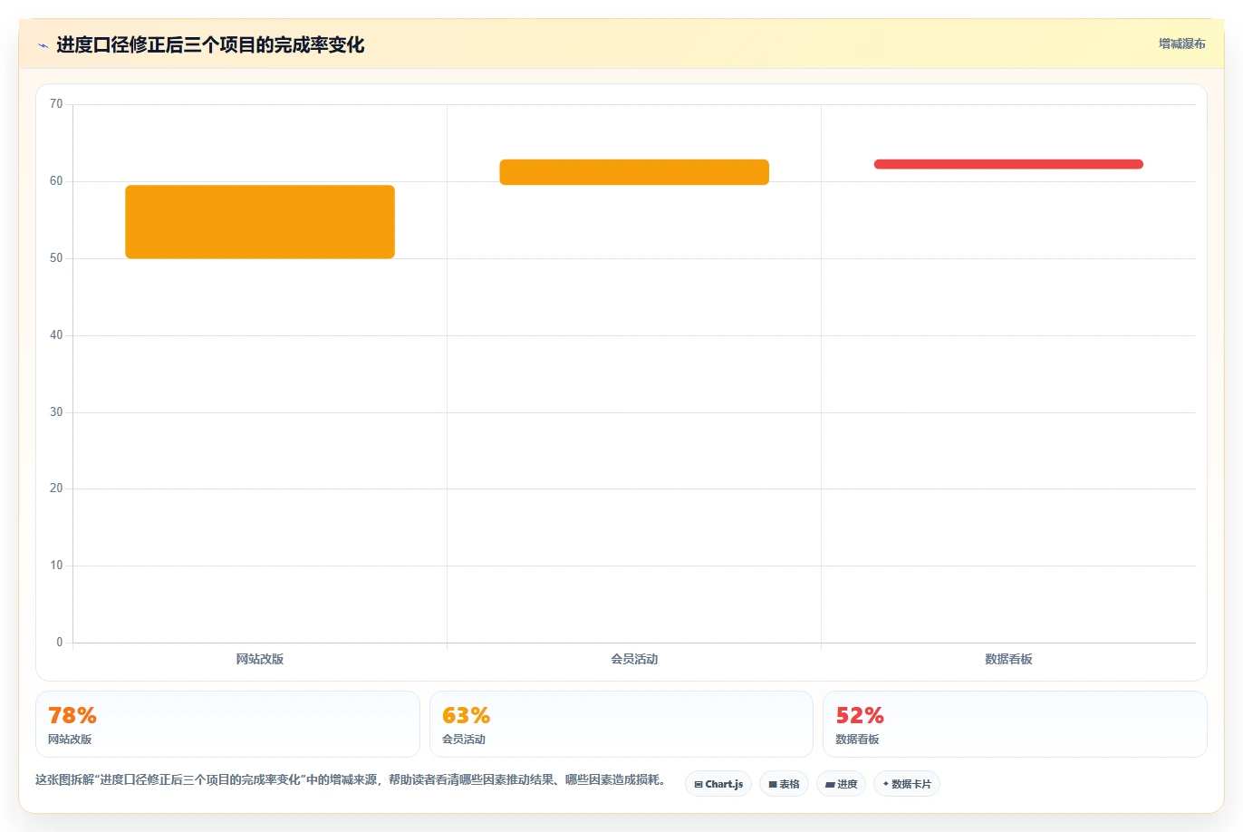Select the Chart.js tag chip
Image resolution: width=1243 pixels, height=832 pixels.
[718, 784]
